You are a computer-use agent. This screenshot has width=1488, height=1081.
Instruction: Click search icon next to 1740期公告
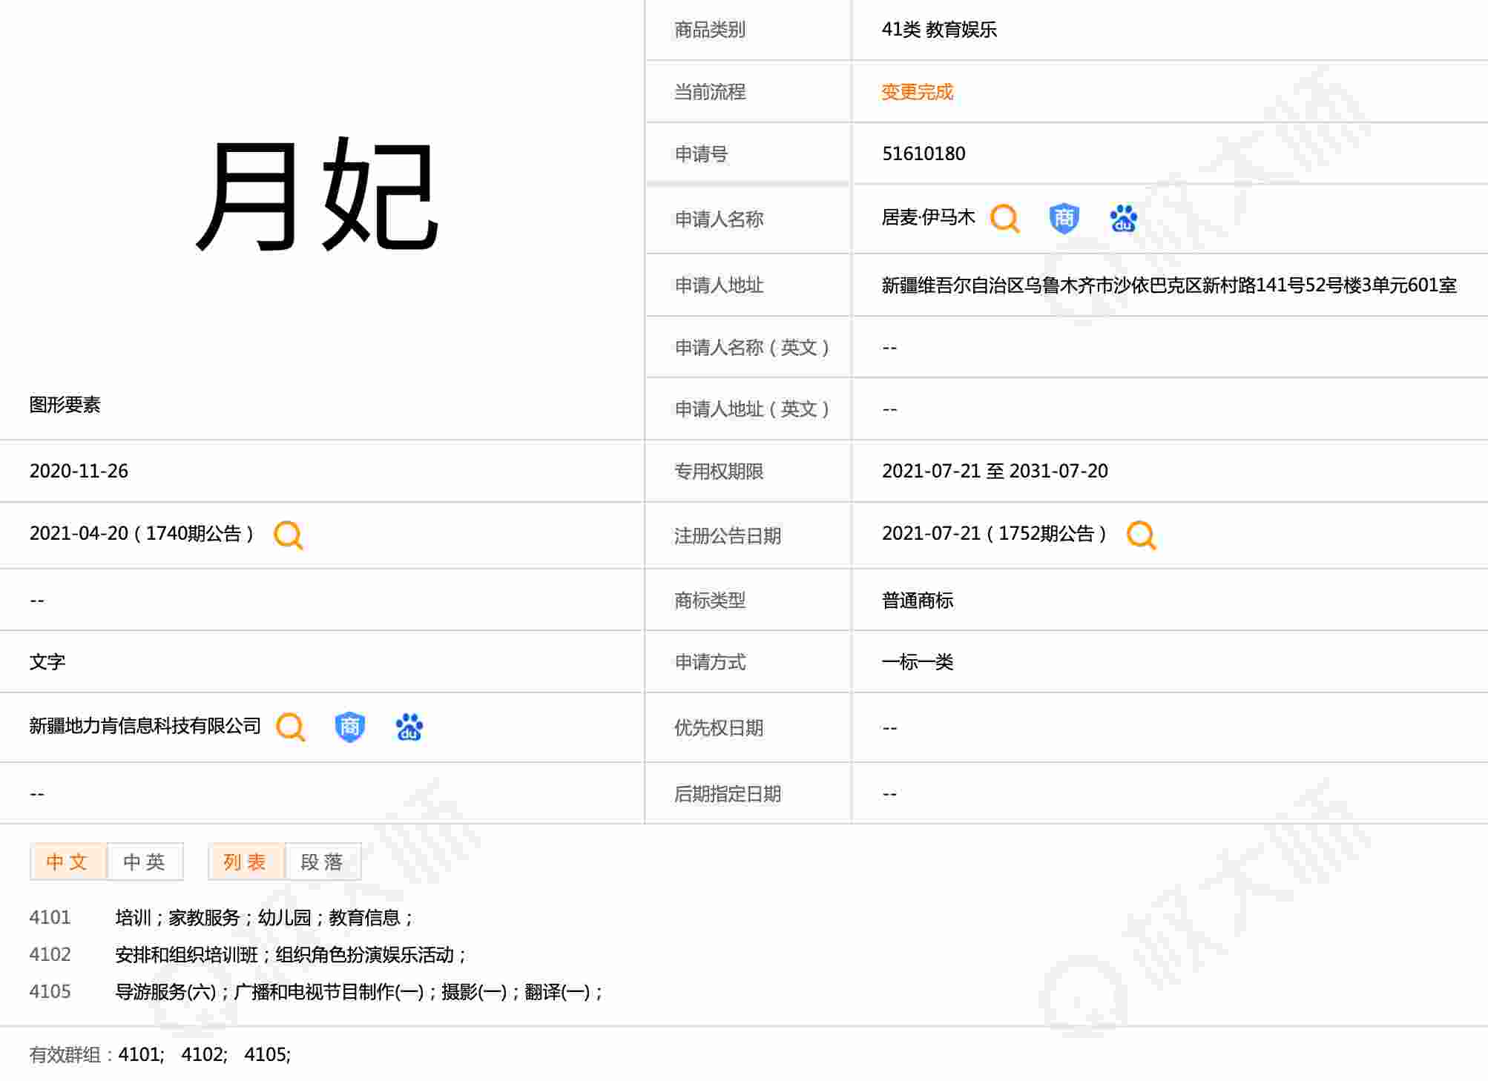click(x=288, y=535)
